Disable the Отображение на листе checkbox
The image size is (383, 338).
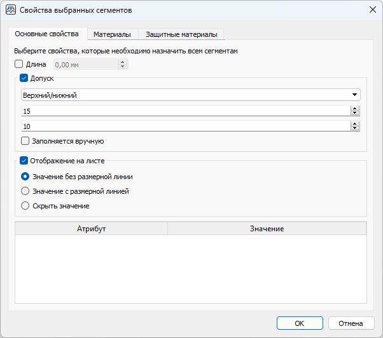point(24,161)
